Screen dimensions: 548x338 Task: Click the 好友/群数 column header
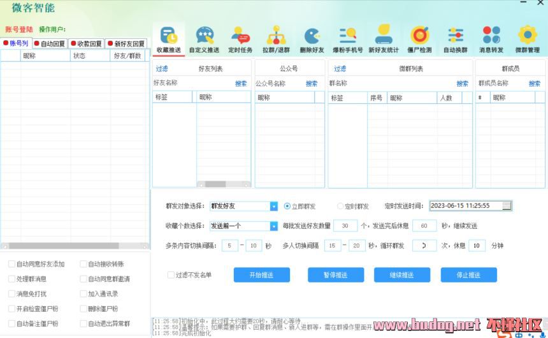[127, 55]
